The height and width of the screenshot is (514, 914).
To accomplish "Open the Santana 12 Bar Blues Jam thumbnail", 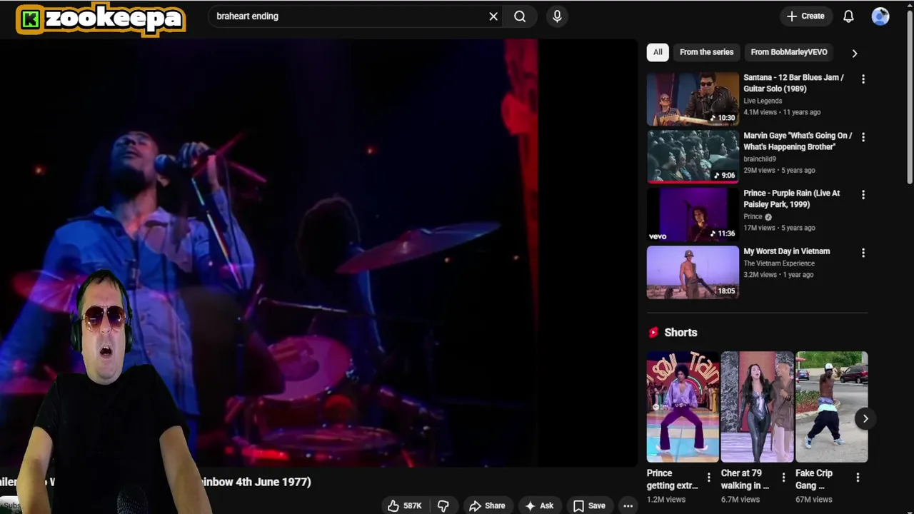I will coord(693,99).
